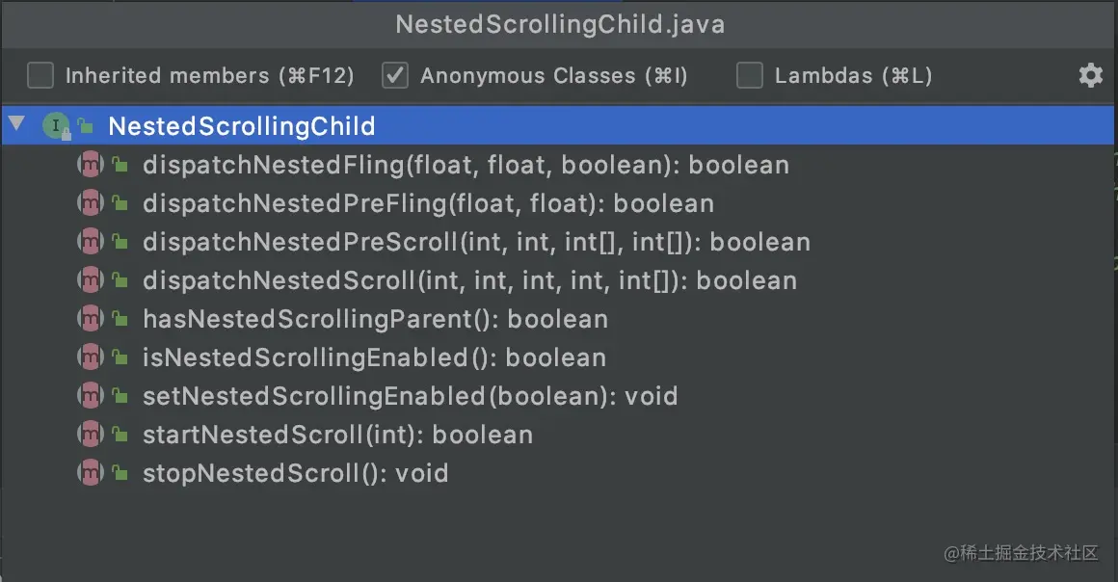The height and width of the screenshot is (582, 1118).
Task: Open the structure view settings gear
Action: (1089, 75)
